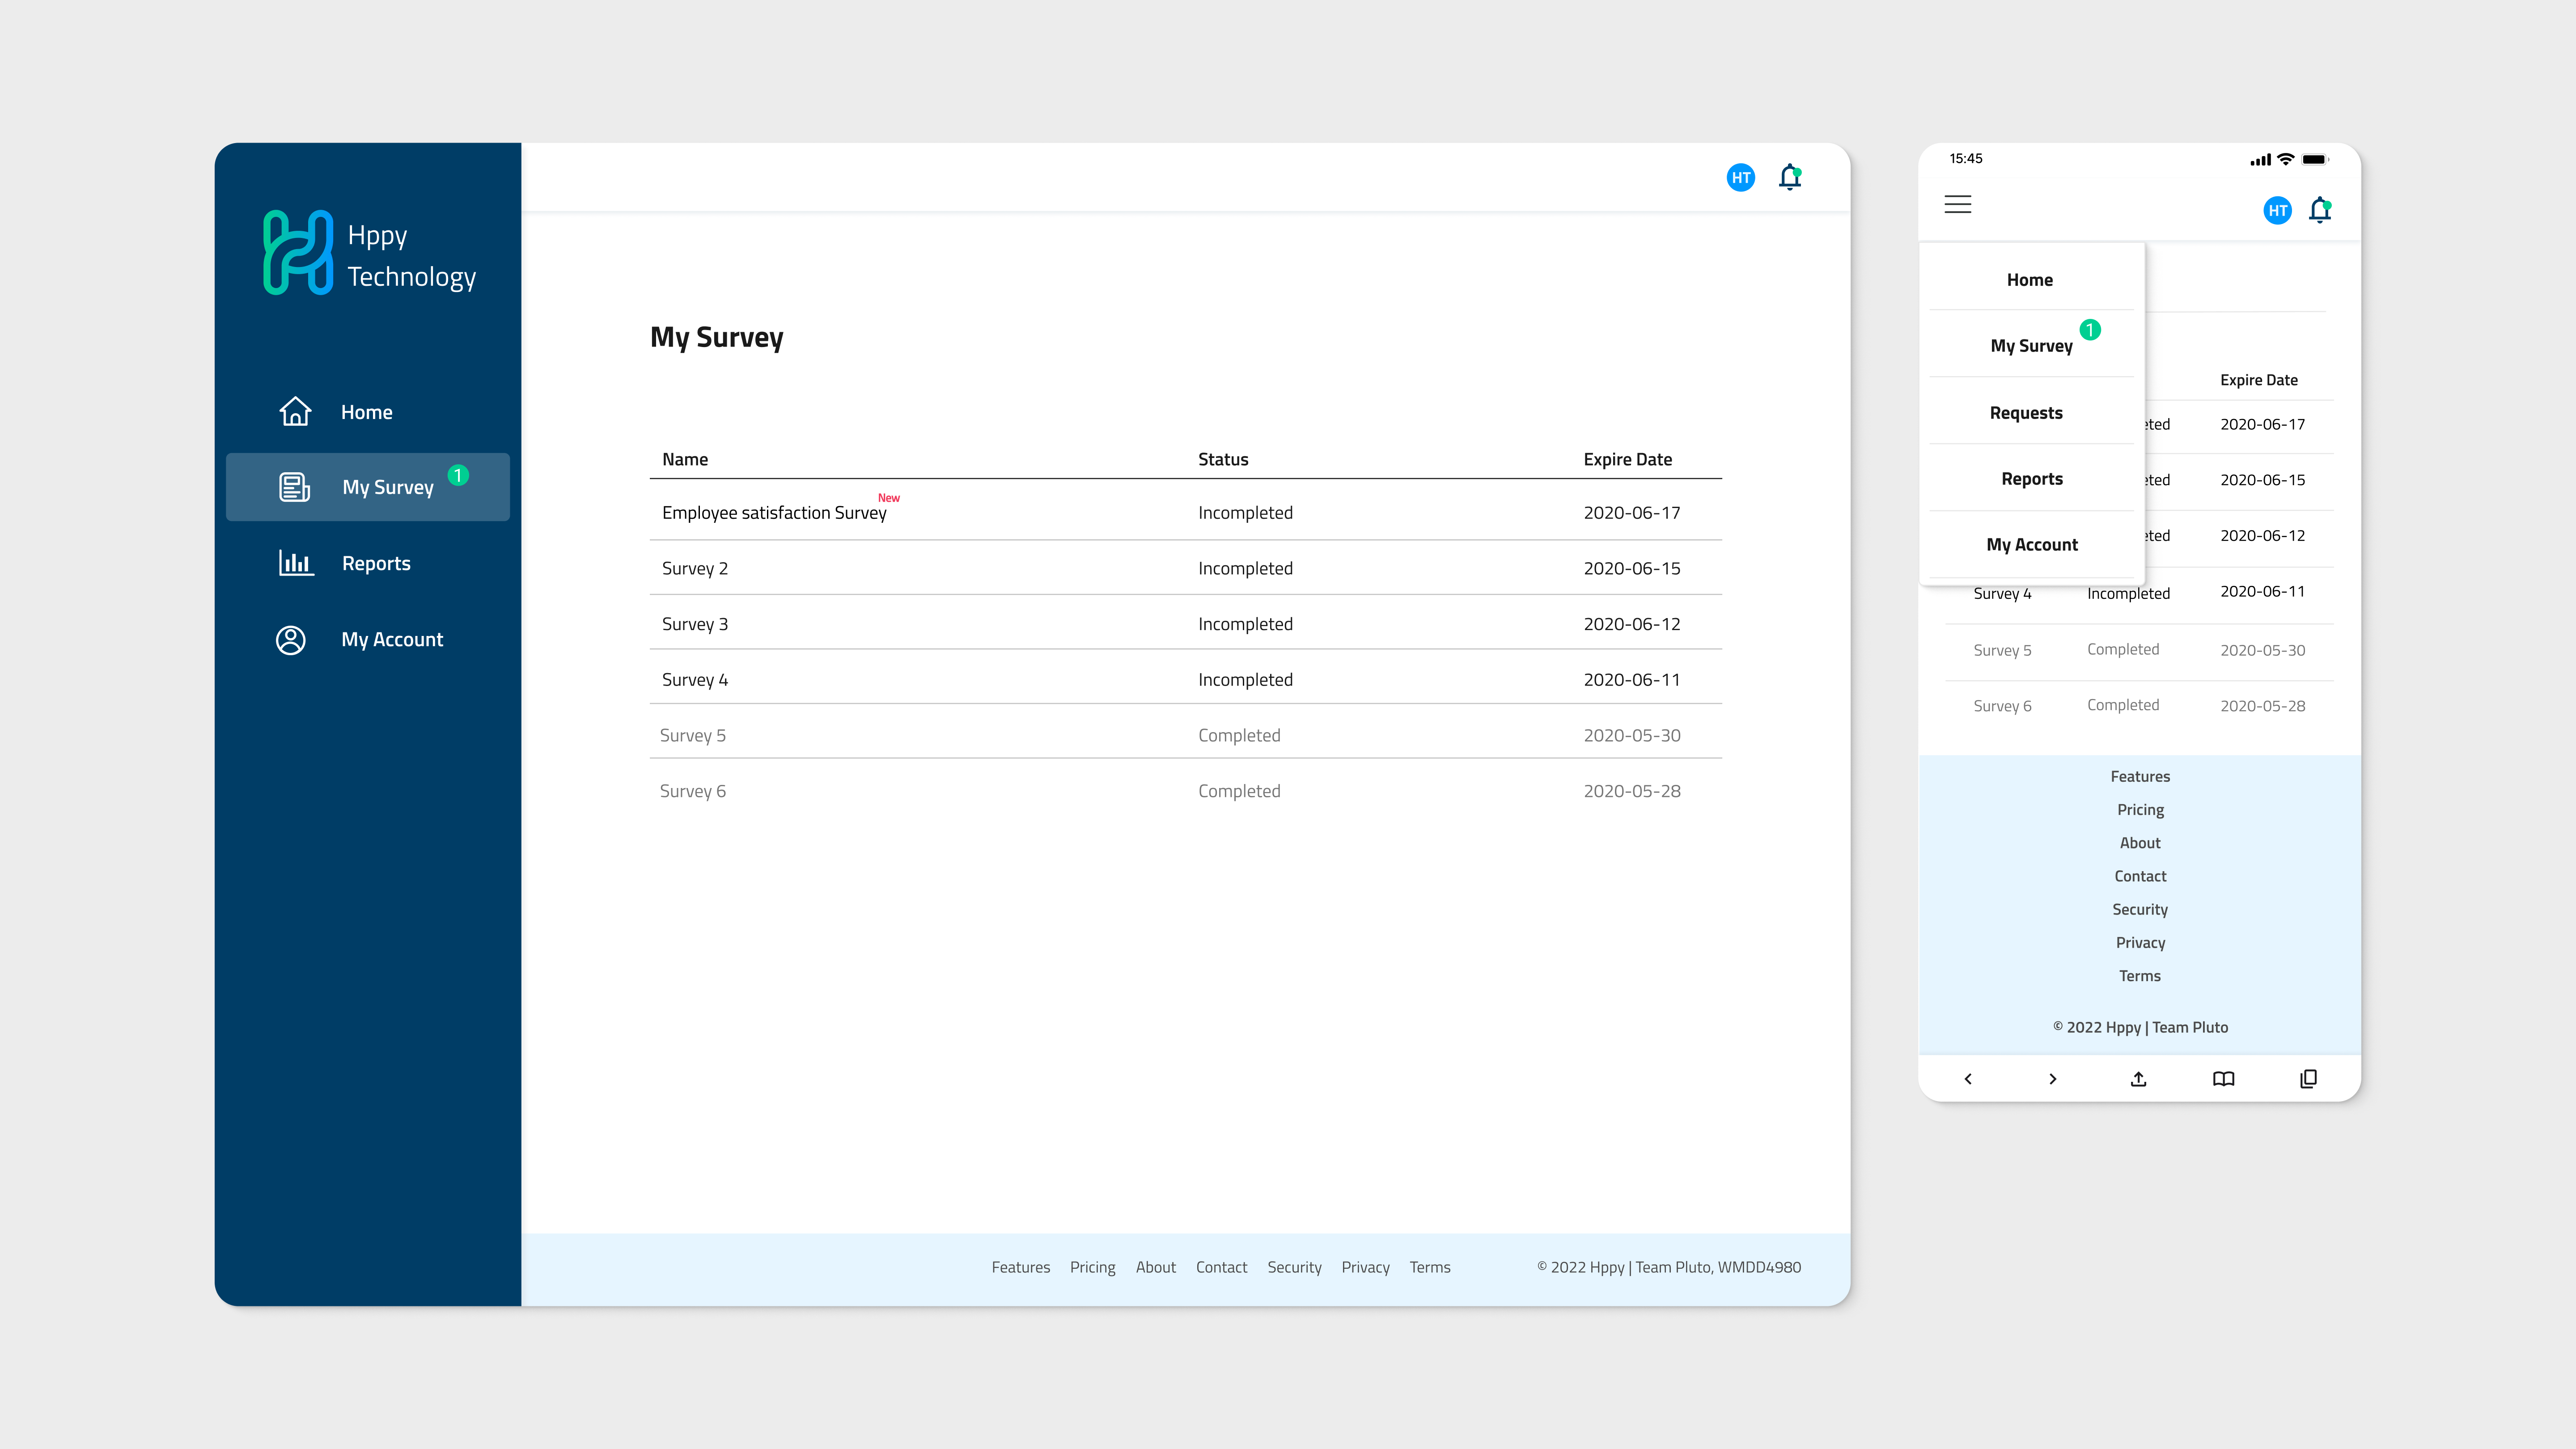Image resolution: width=2576 pixels, height=1449 pixels.
Task: Click Completed status of desktop Survey 6
Action: click(1239, 792)
